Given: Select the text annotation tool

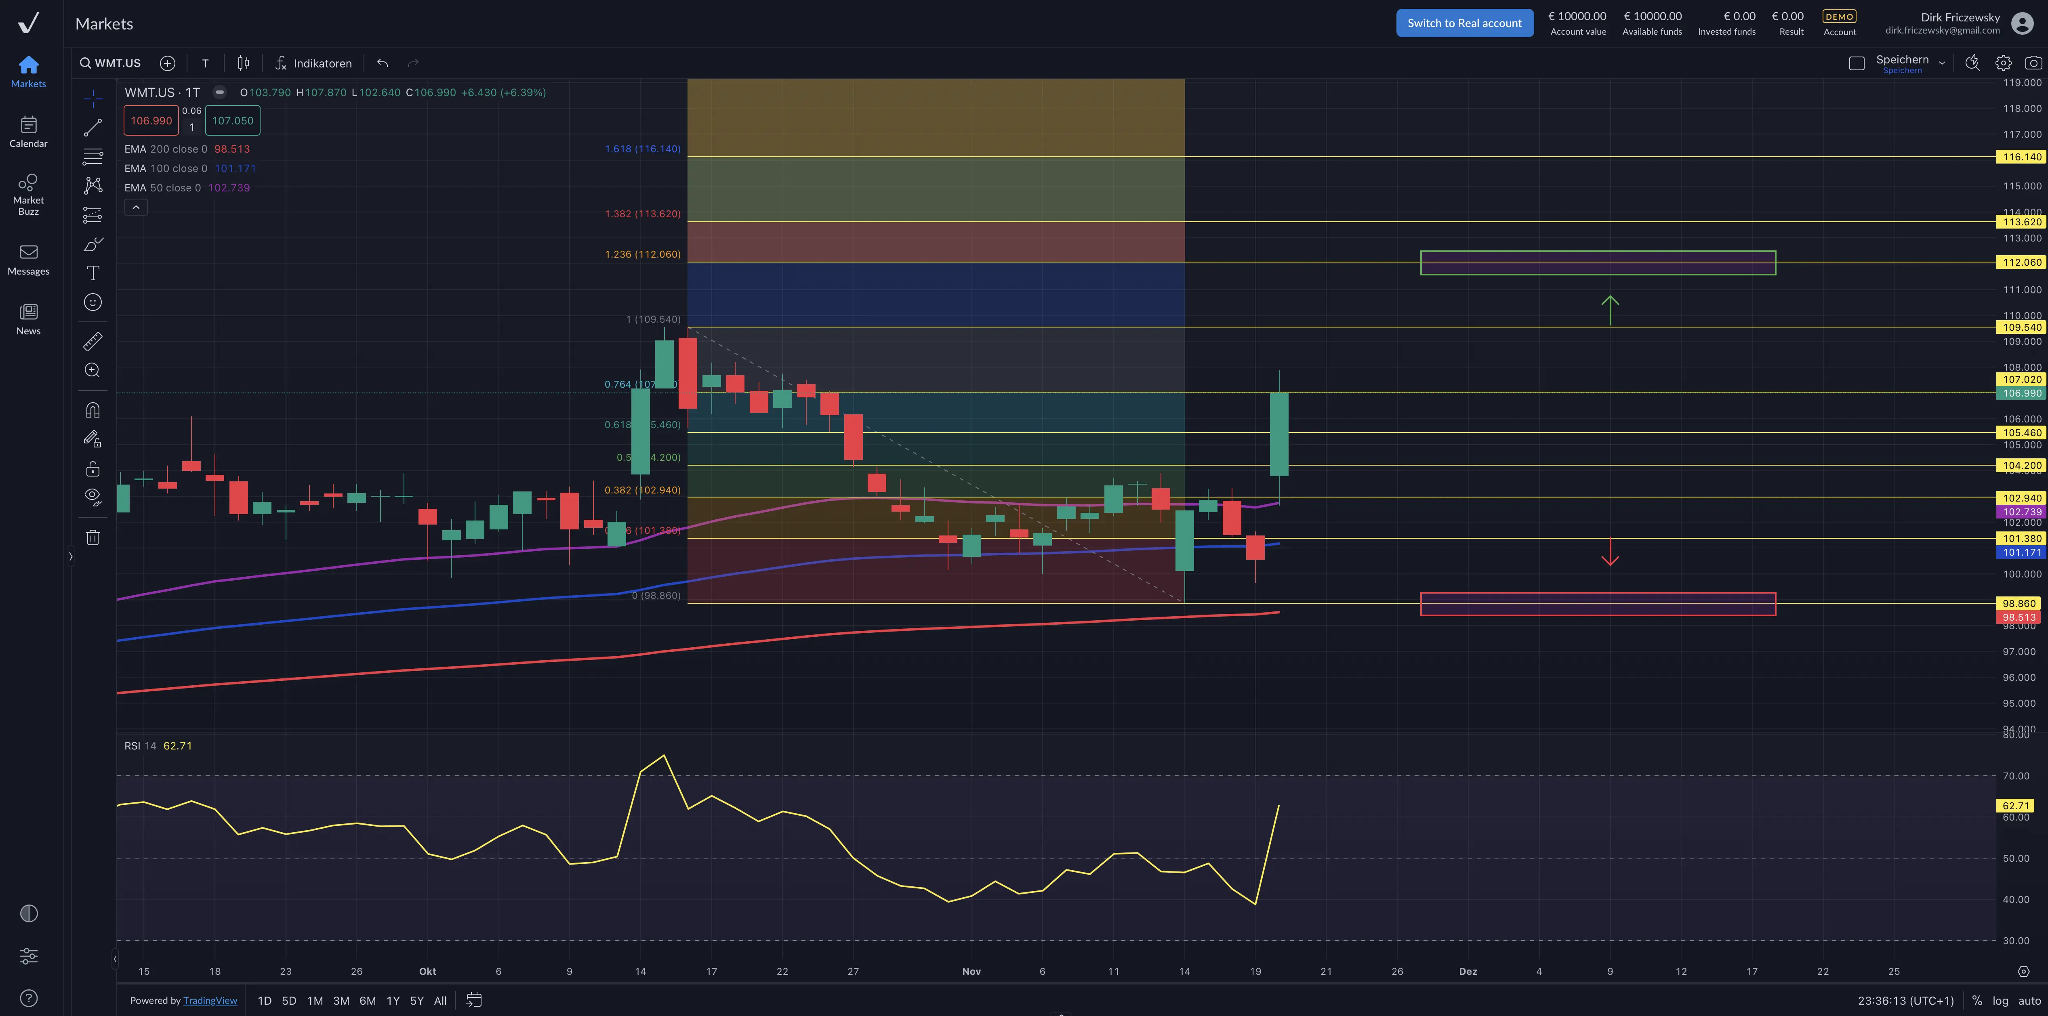Looking at the screenshot, I should pos(93,273).
